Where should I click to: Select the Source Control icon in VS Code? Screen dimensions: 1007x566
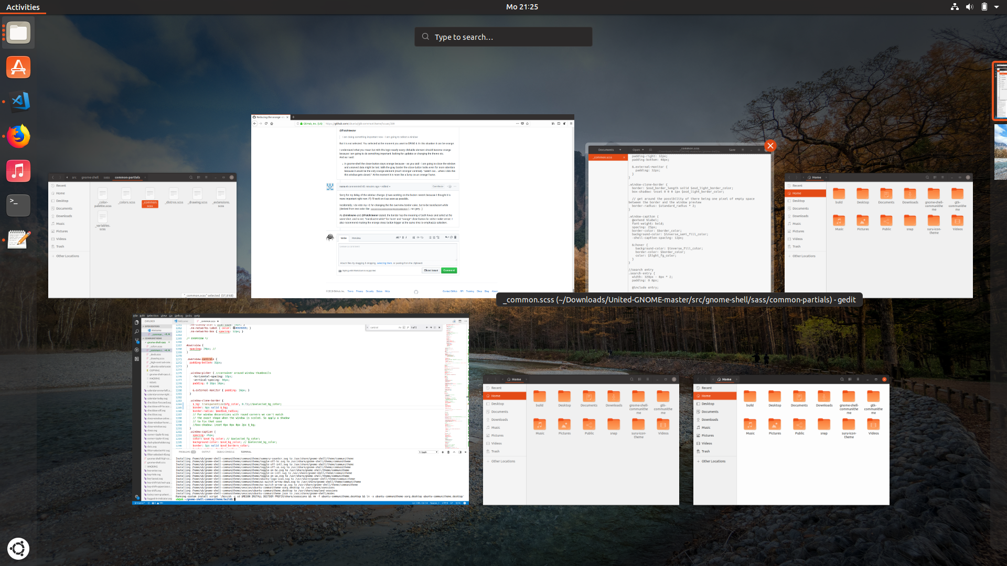click(136, 339)
